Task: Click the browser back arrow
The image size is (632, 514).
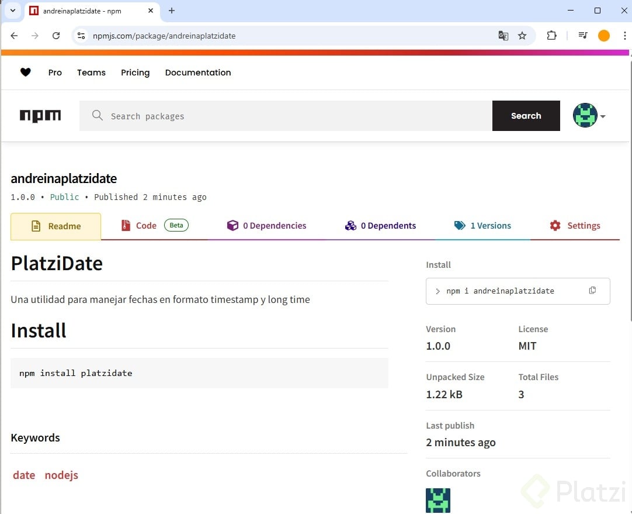Action: pyautogui.click(x=14, y=36)
